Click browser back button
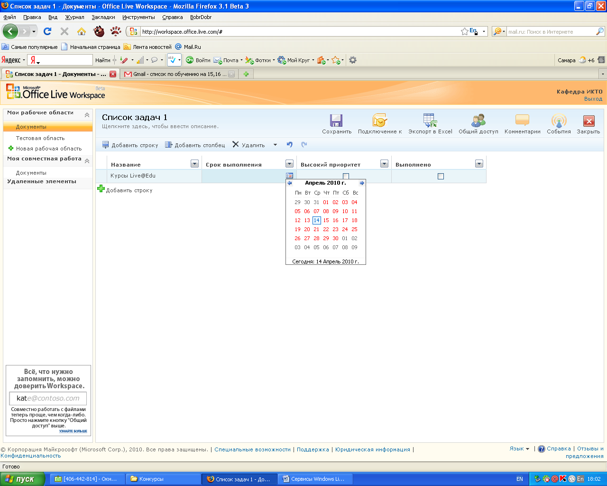The image size is (607, 486). 10,31
